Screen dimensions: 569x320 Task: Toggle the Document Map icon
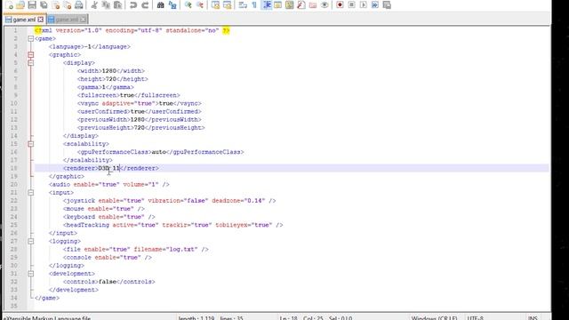pos(290,5)
